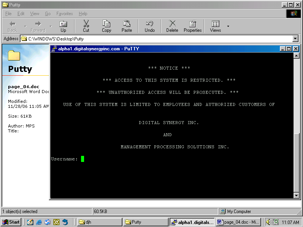Click the 60.5KB status bar size
This screenshot has width=303, height=227.
pyautogui.click(x=100, y=211)
